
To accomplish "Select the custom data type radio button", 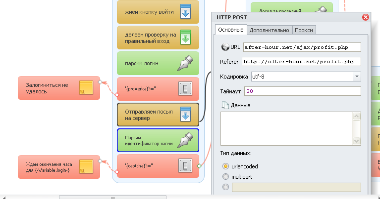I will [225, 187].
